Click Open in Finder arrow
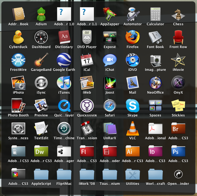 (x=178, y=174)
